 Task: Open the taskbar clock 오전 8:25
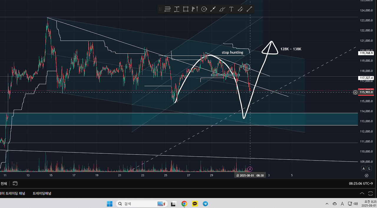(x=368, y=204)
